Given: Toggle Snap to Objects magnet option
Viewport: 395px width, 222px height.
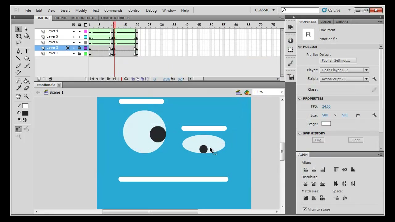Looking at the screenshot, I should 18,129.
